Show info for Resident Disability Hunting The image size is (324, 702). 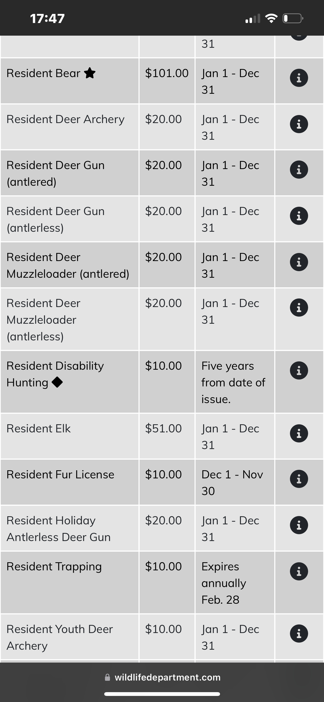(x=299, y=371)
